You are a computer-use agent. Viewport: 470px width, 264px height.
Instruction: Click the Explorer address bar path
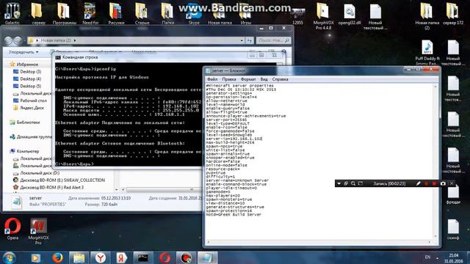(x=135, y=40)
